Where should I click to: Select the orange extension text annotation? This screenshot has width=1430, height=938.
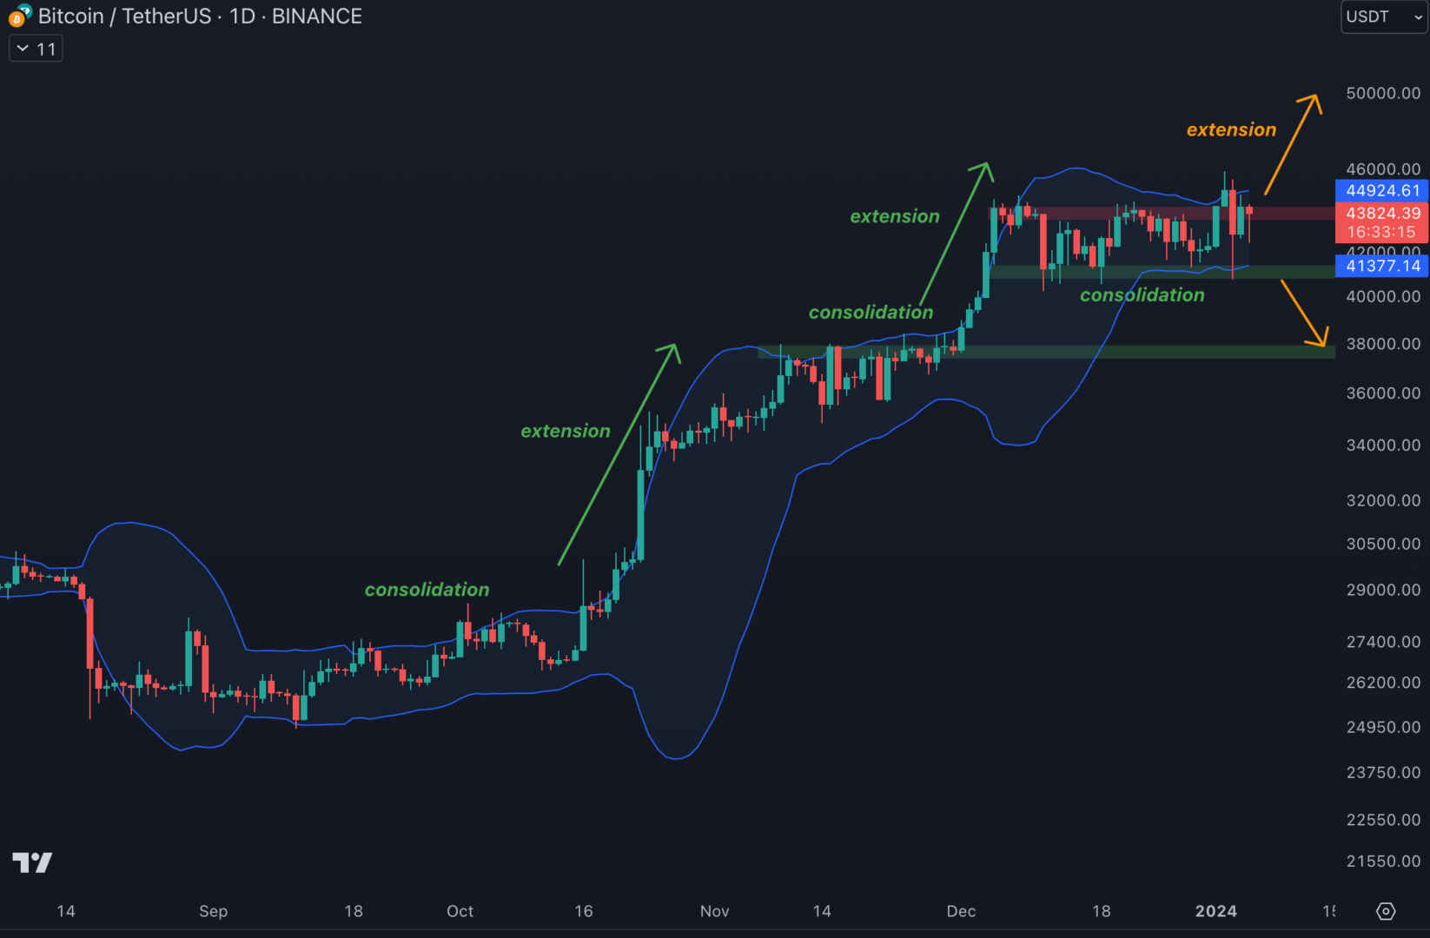tap(1231, 130)
